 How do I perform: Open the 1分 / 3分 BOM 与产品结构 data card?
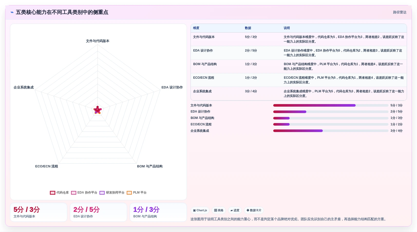[158, 212]
